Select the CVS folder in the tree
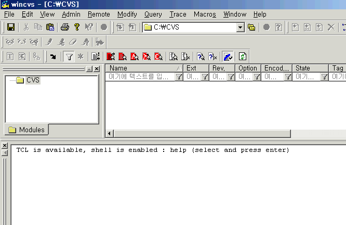 click(33, 80)
